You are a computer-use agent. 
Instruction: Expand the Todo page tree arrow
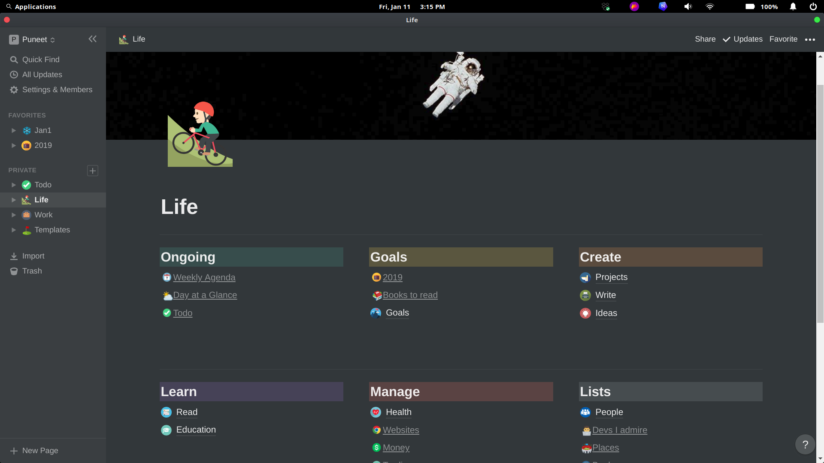[14, 185]
